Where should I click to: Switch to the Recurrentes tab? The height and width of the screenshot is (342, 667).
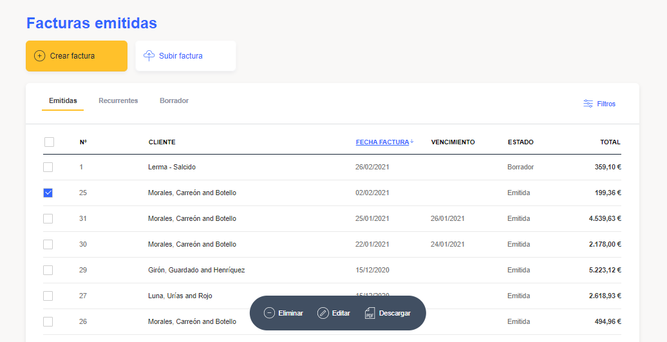(x=118, y=100)
